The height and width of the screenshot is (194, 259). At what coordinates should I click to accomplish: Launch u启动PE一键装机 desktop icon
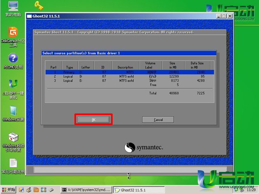13,89
